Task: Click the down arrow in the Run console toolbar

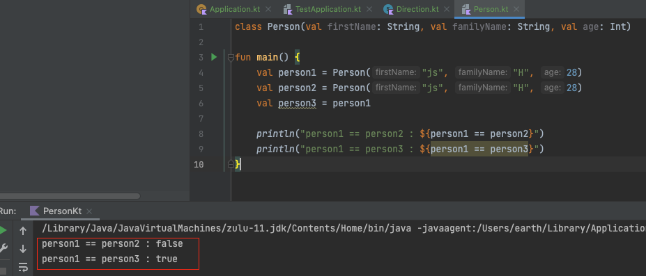Action: [x=23, y=248]
